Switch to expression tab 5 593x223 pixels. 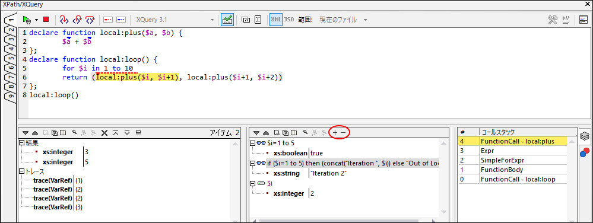coord(11,58)
